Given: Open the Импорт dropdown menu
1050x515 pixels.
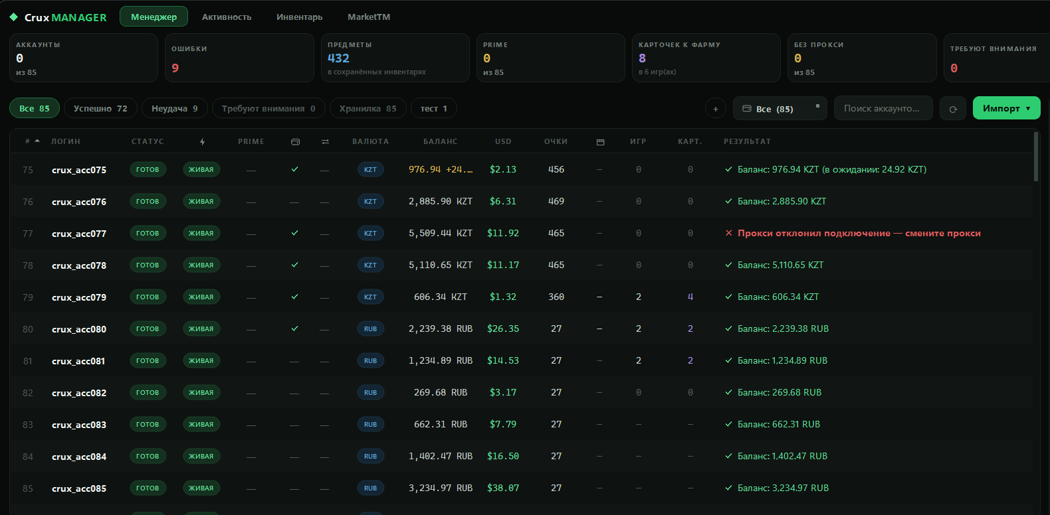Looking at the screenshot, I should (1006, 108).
